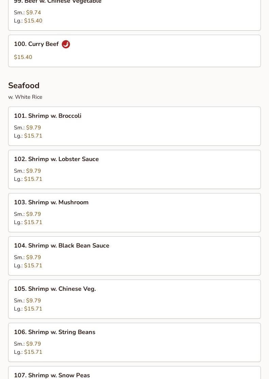Click Shrimp w. String Beans large price
269x379 pixels.
[33, 352]
